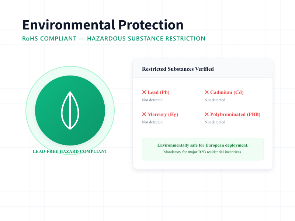Click Not detected under Lead (Pb)
295x221 pixels.
(x=152, y=100)
